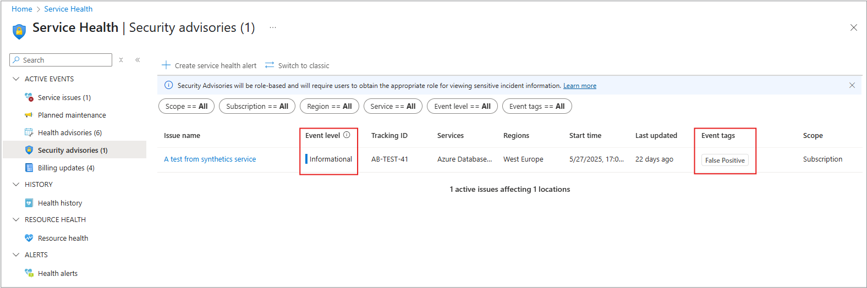This screenshot has height=288, width=867.
Task: Click the Subscription scope cell
Action: 822,159
